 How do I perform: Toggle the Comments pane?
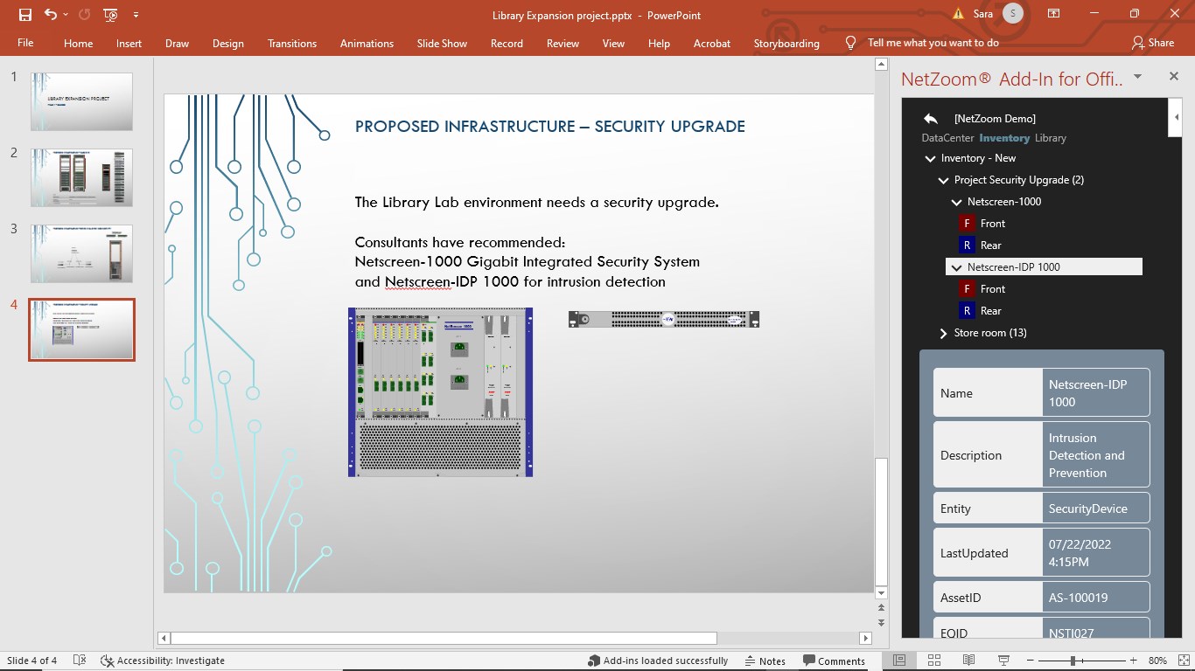835,661
